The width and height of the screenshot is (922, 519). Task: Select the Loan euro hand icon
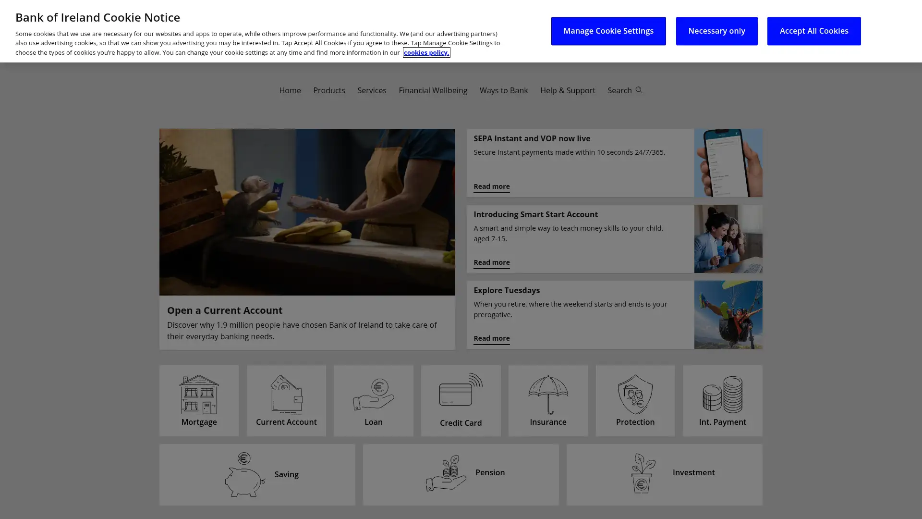pos(374,394)
